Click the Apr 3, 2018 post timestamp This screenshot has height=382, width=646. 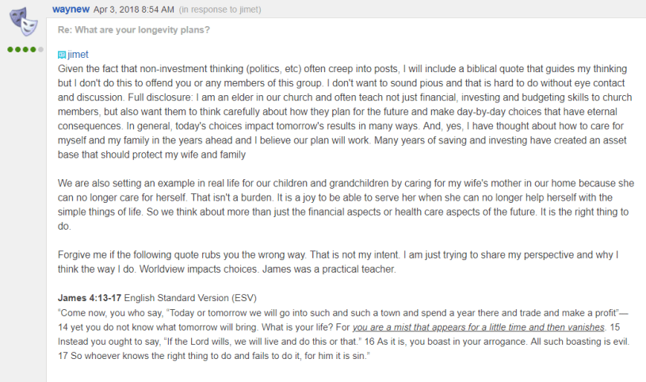pyautogui.click(x=124, y=10)
